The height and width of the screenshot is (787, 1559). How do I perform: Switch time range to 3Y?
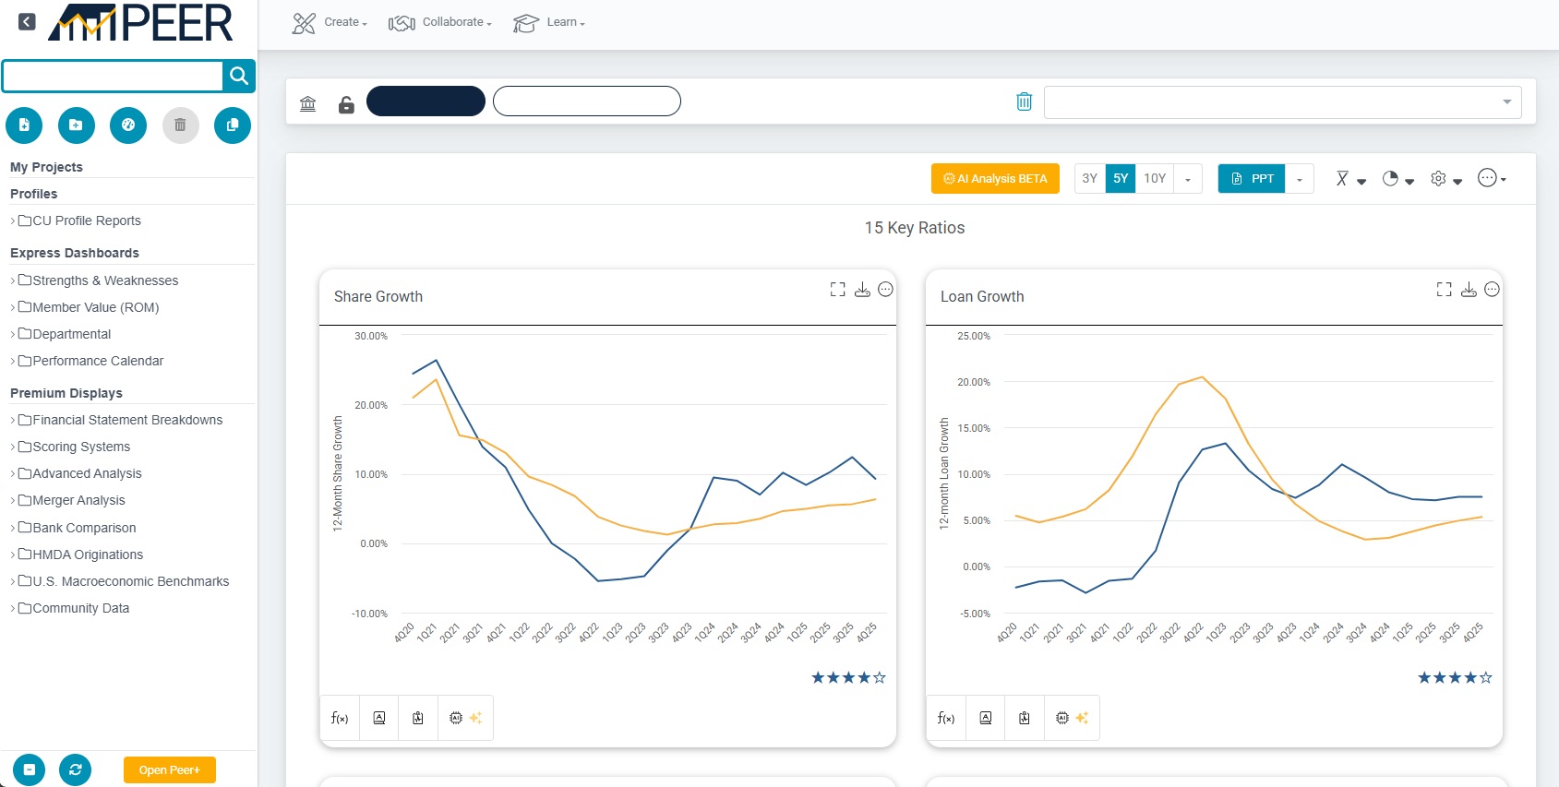coord(1089,178)
